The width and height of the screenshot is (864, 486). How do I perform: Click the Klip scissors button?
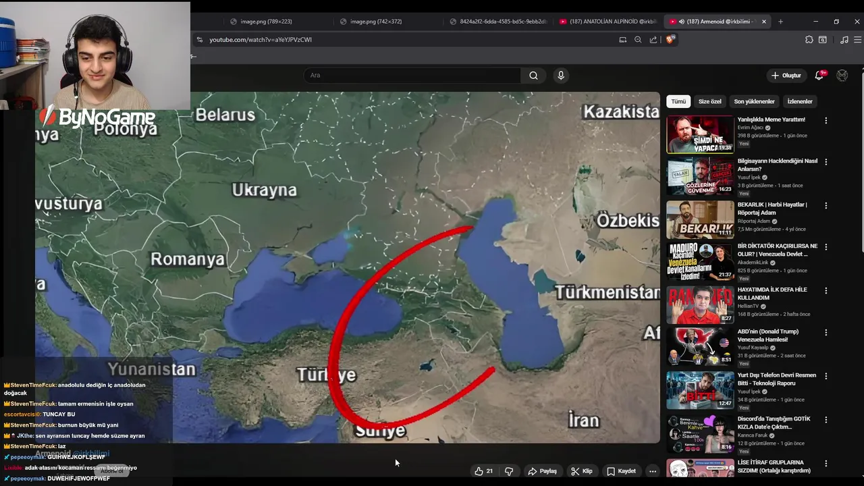pos(582,471)
